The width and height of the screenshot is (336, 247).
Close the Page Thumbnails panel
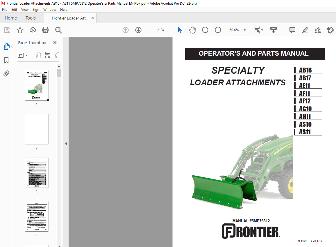[x=55, y=43]
